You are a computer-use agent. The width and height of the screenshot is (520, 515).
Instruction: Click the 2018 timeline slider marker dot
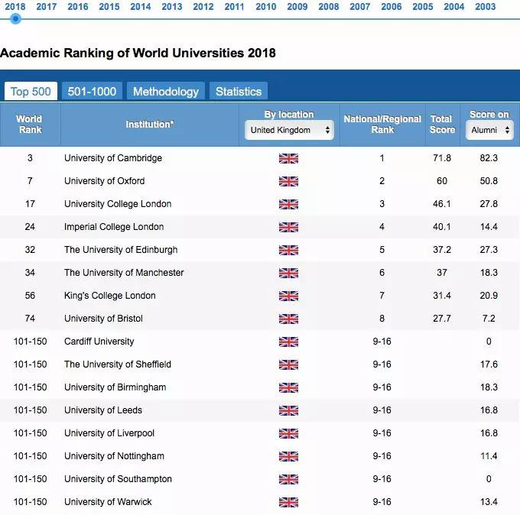15,18
